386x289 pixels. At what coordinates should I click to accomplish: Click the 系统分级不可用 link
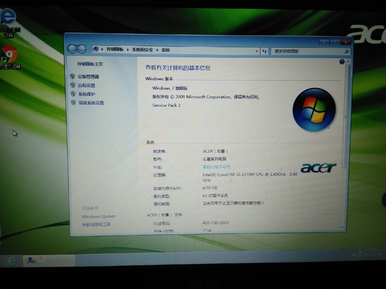[216, 167]
